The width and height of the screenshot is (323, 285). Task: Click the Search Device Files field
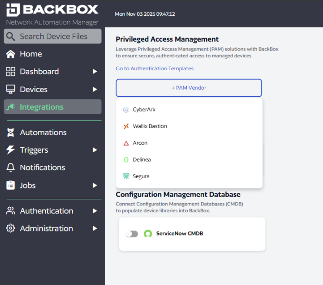point(53,37)
